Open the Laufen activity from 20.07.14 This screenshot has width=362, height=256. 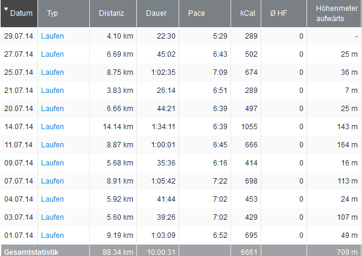52,109
